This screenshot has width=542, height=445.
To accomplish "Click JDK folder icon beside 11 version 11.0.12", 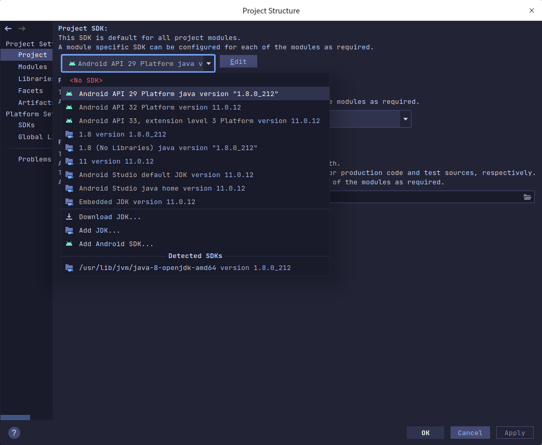I will tap(69, 161).
